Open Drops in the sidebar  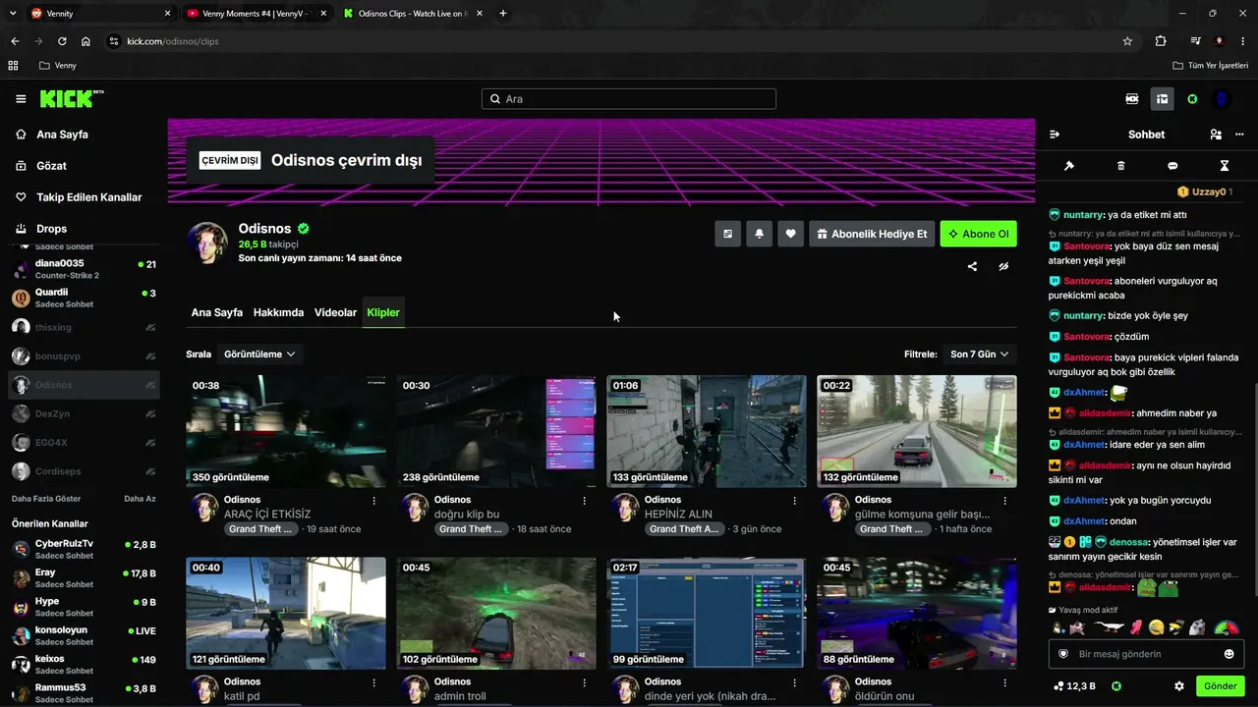(51, 229)
